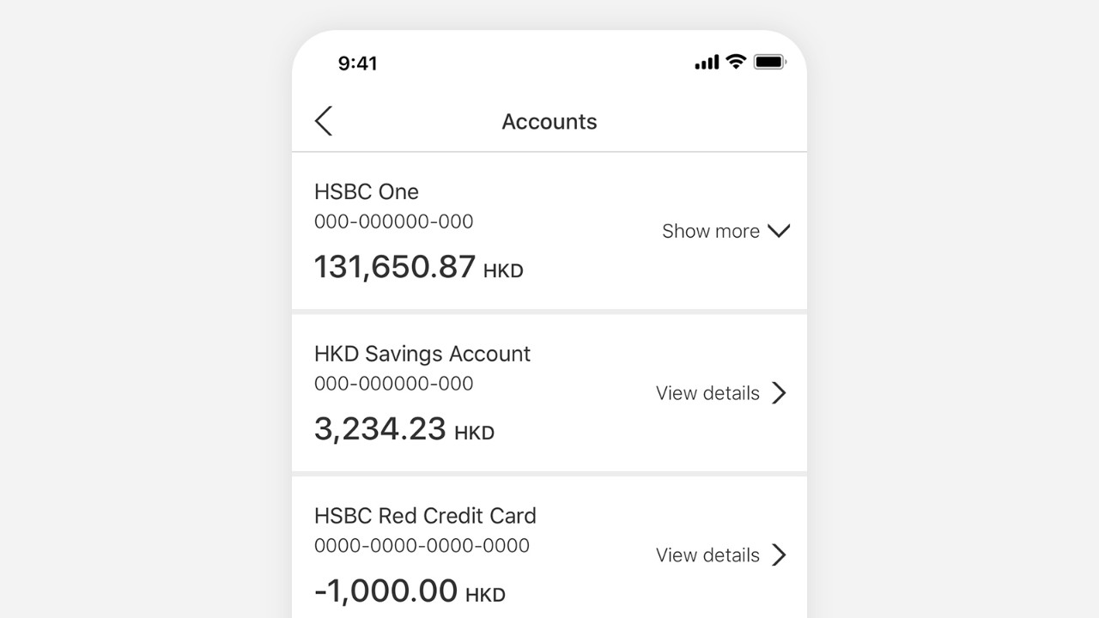The image size is (1099, 618).
Task: Click the -1,000.00 HKD balance
Action: click(x=410, y=591)
